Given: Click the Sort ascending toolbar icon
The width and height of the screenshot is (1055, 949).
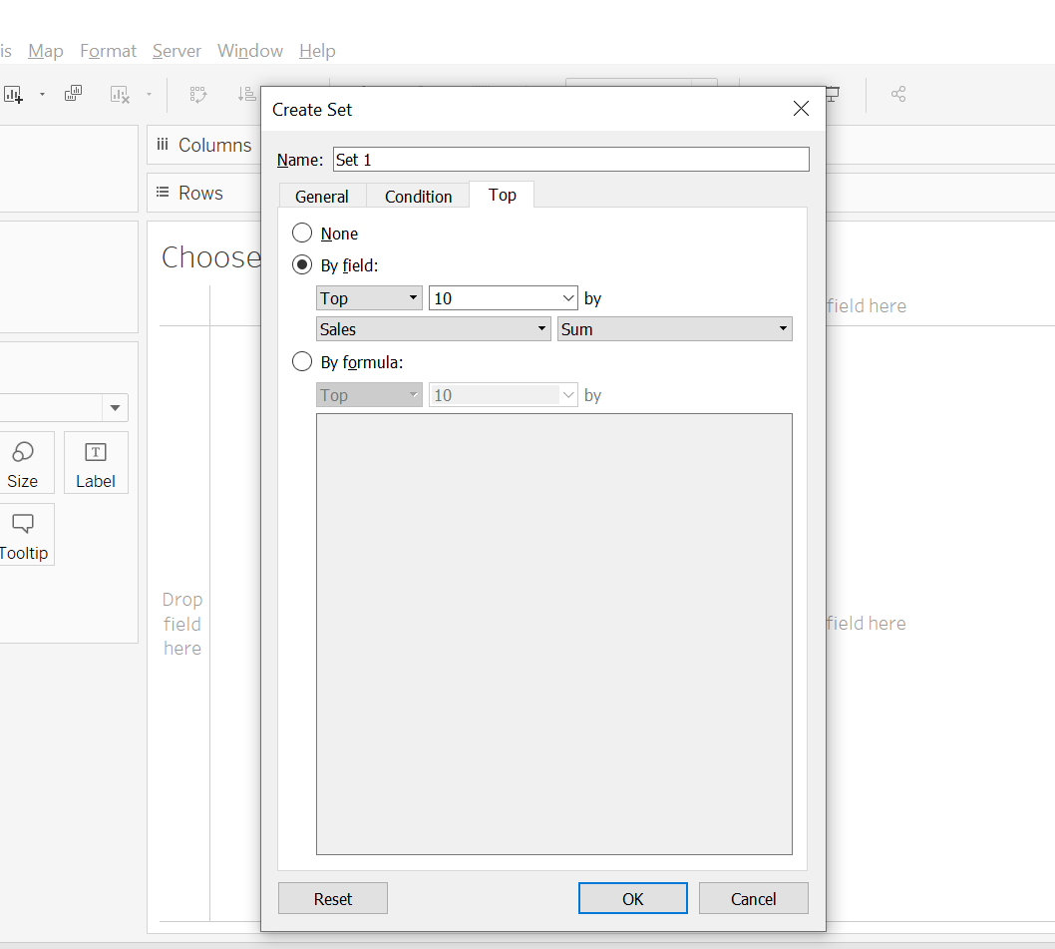Looking at the screenshot, I should coord(246,94).
